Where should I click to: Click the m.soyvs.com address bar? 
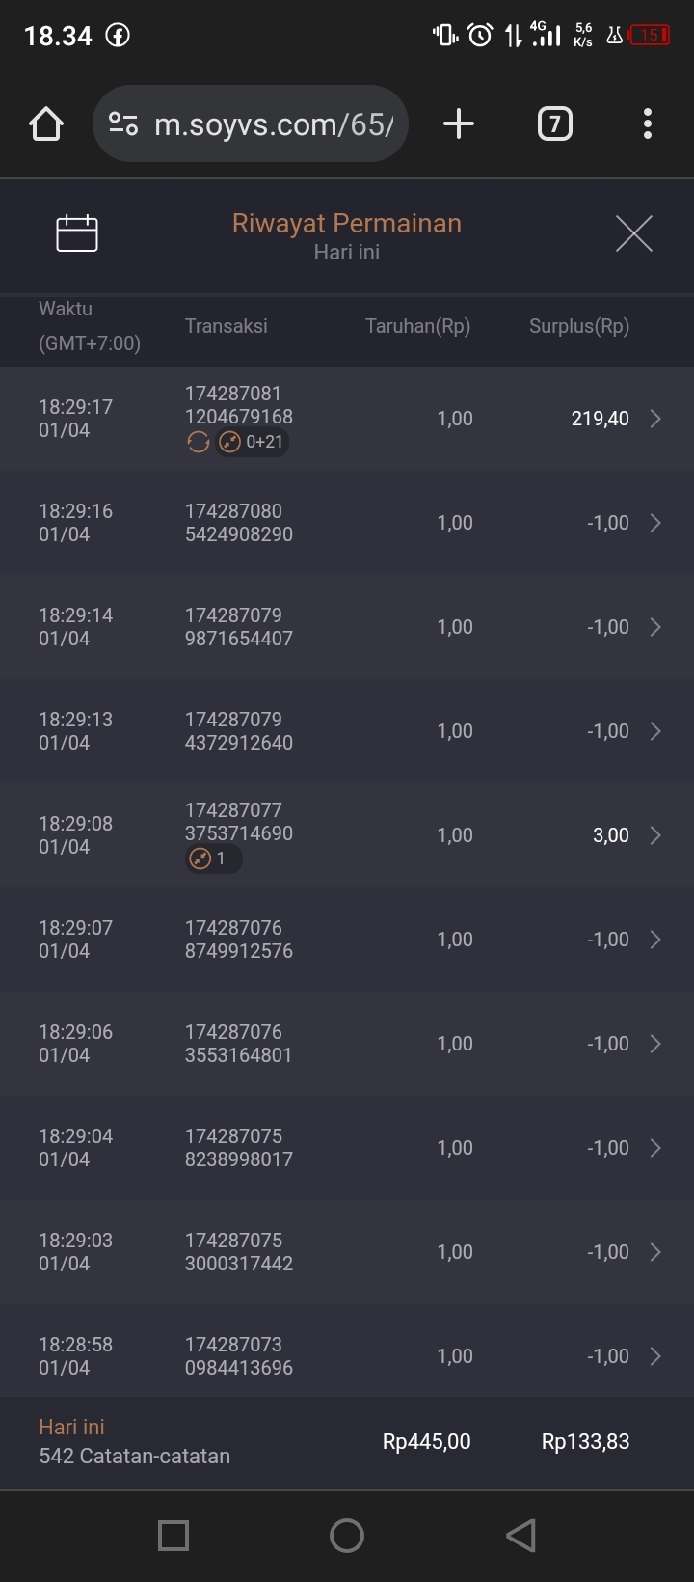pos(274,123)
